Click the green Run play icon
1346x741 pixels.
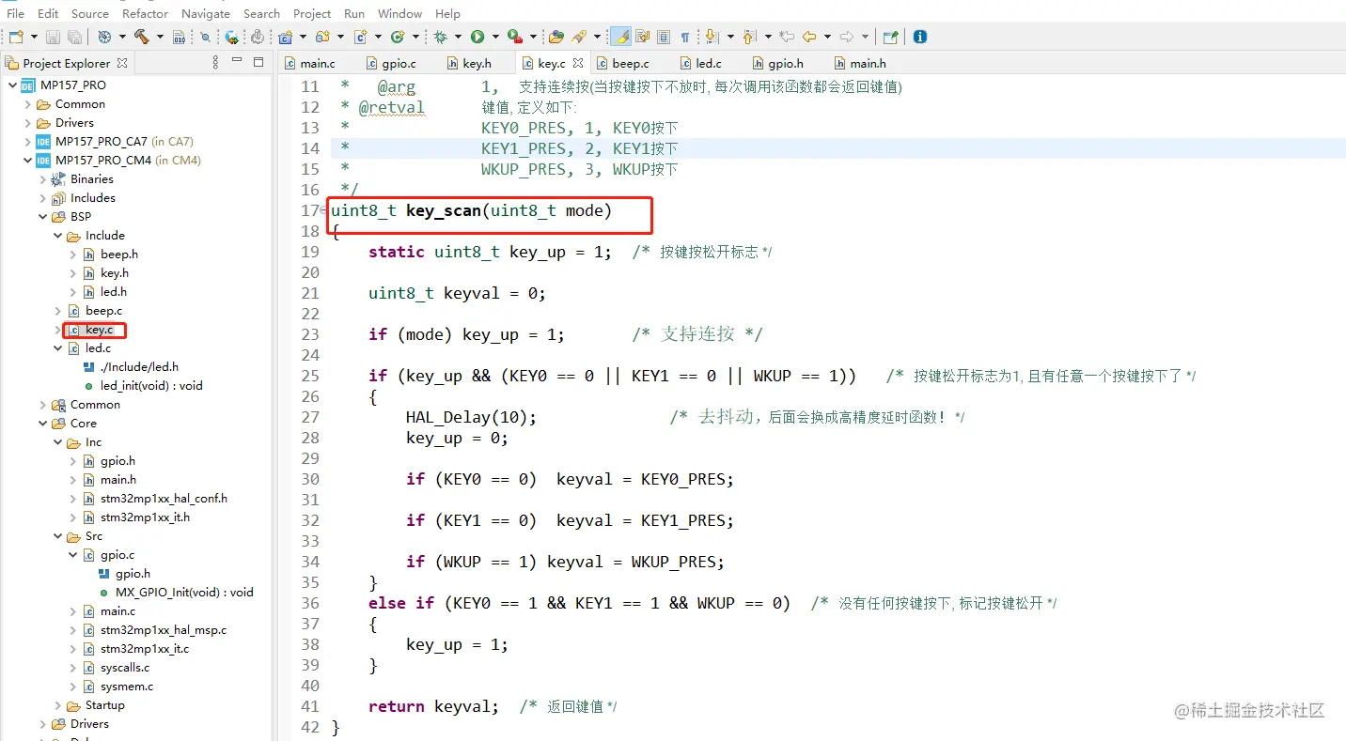coord(477,37)
